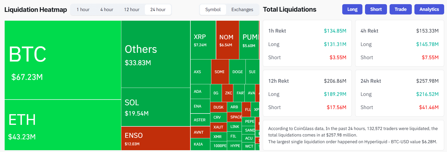Image resolution: width=447 pixels, height=152 pixels.
Task: Click the XRP $7.24M heatmap tile
Action: click(x=203, y=40)
